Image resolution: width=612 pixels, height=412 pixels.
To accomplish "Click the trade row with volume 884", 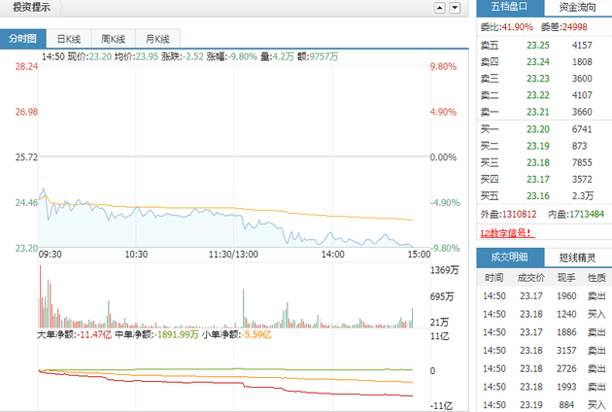I will (544, 405).
